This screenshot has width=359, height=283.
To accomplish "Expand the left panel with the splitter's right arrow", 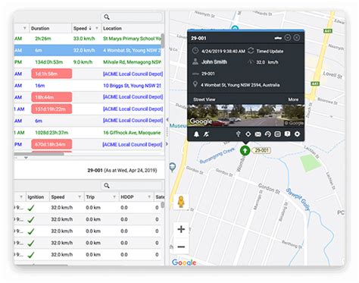I will (x=167, y=144).
